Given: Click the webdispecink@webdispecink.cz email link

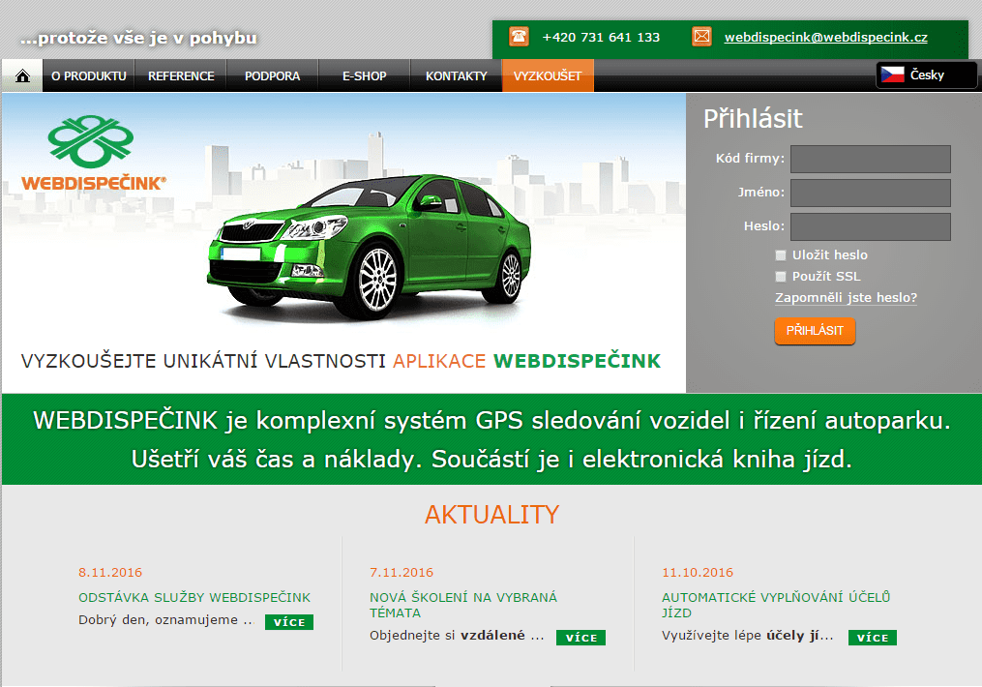Looking at the screenshot, I should point(826,37).
